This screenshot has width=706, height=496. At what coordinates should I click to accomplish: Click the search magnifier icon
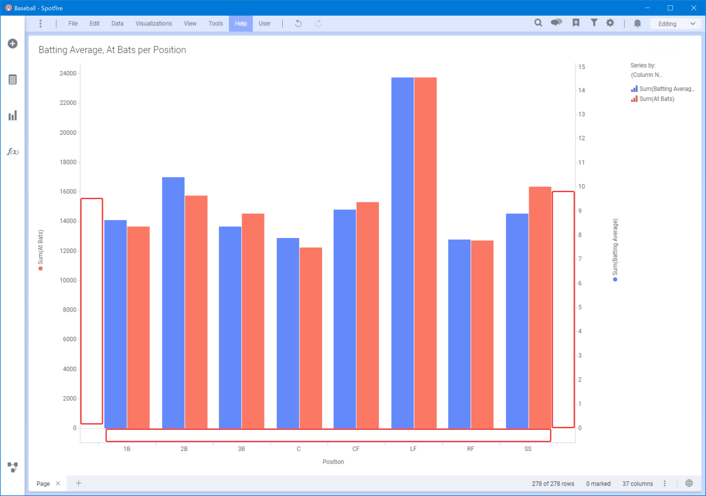[x=538, y=23]
